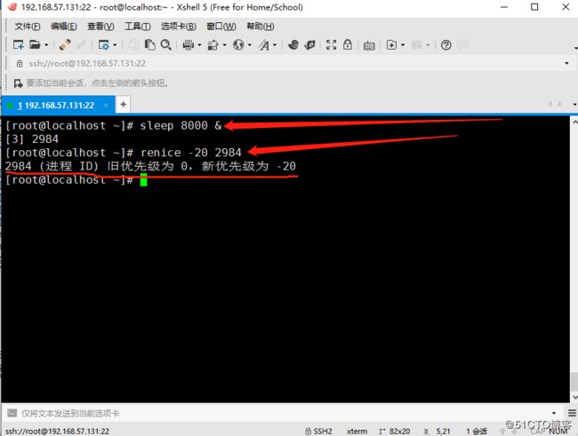Open the 工具(T) menu
Screen dimensions: 578x436
pyautogui.click(x=137, y=27)
